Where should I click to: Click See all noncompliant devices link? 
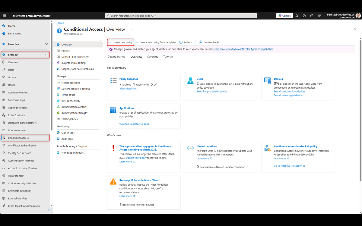click(x=290, y=91)
